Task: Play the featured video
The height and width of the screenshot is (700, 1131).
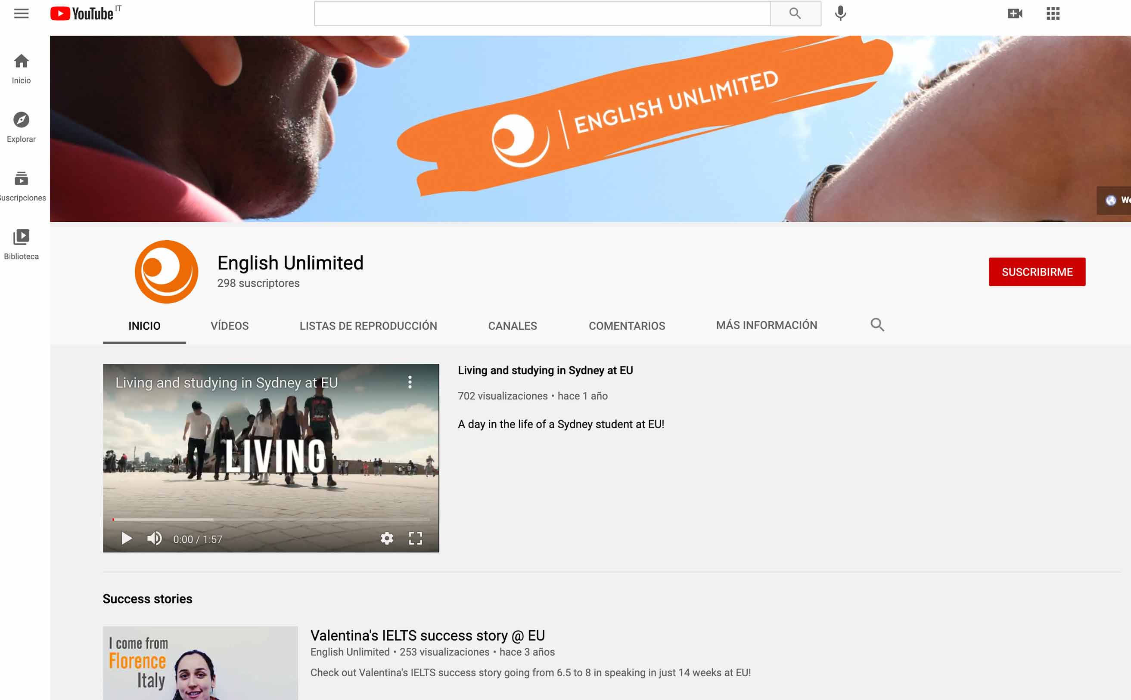Action: click(127, 539)
